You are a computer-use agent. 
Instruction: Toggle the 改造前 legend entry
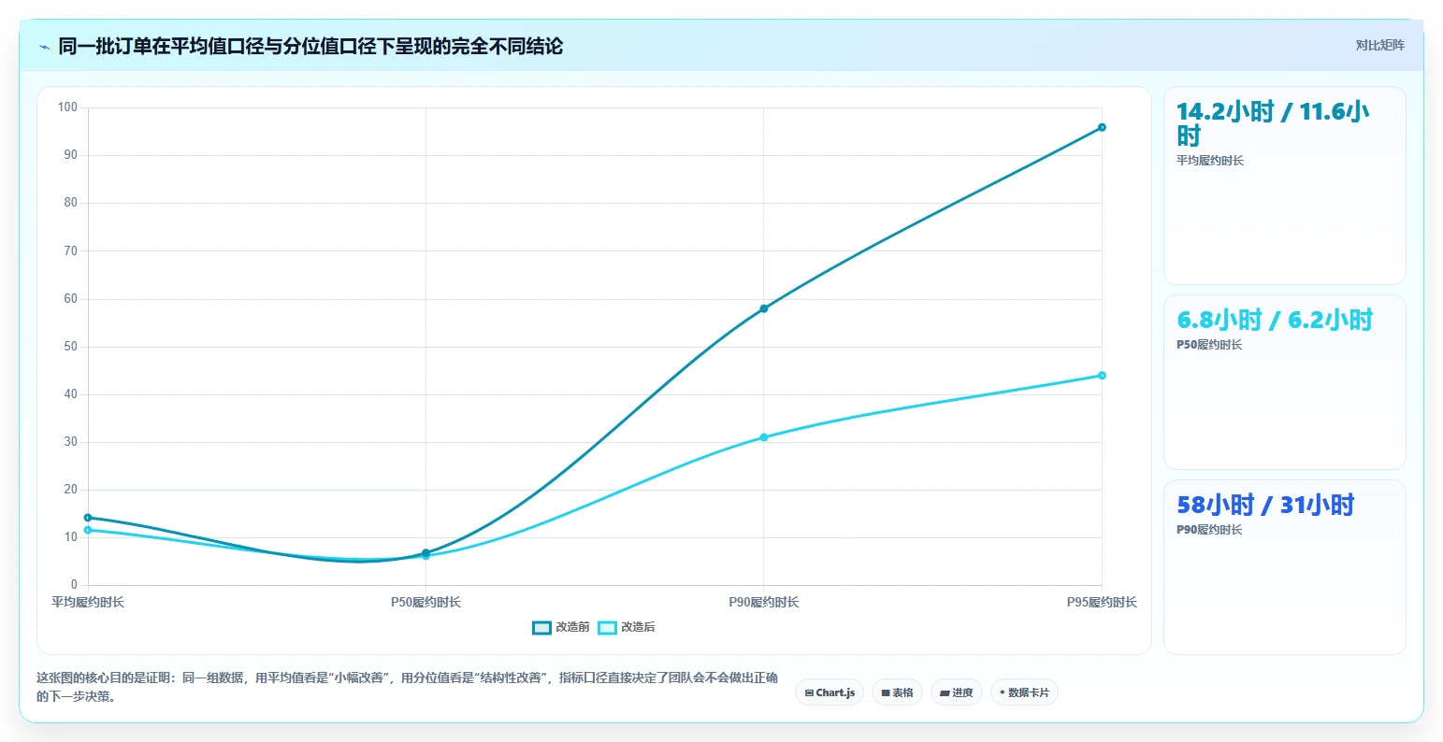561,627
